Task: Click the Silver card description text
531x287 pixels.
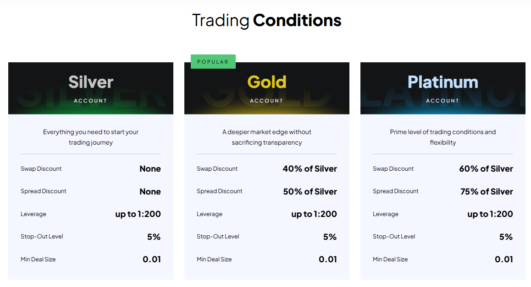Action: click(x=91, y=137)
